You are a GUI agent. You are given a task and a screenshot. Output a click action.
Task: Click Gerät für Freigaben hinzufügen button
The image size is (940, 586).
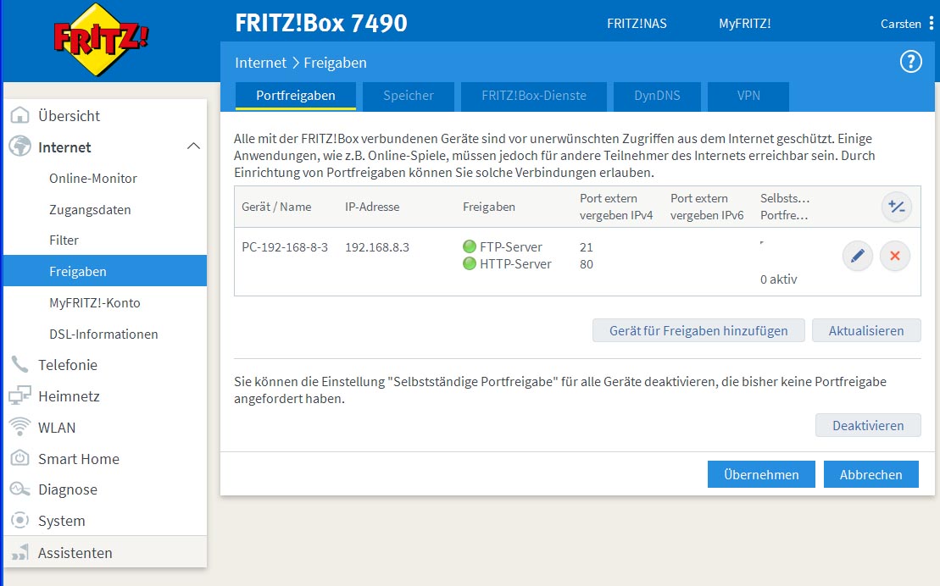click(698, 331)
